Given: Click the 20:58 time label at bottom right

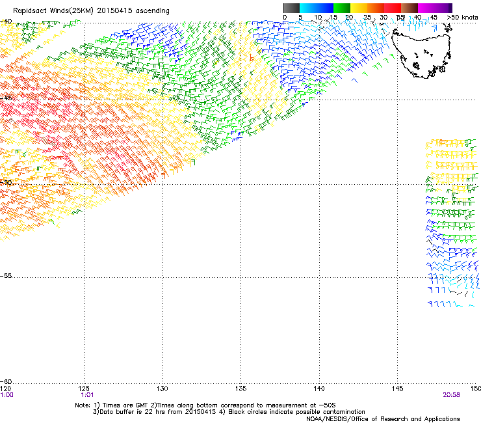Looking at the screenshot, I should pyautogui.click(x=451, y=395).
